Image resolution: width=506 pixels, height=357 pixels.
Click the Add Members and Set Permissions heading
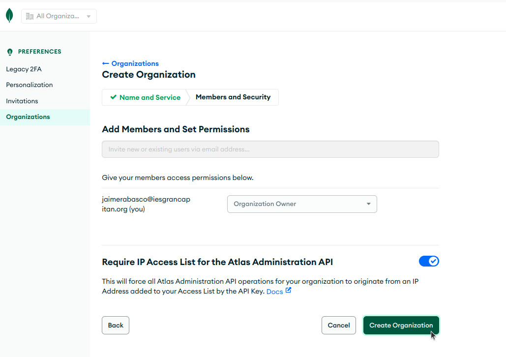tap(176, 129)
